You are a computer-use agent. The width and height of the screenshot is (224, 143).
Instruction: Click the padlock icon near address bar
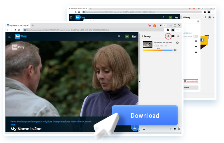point(168,30)
